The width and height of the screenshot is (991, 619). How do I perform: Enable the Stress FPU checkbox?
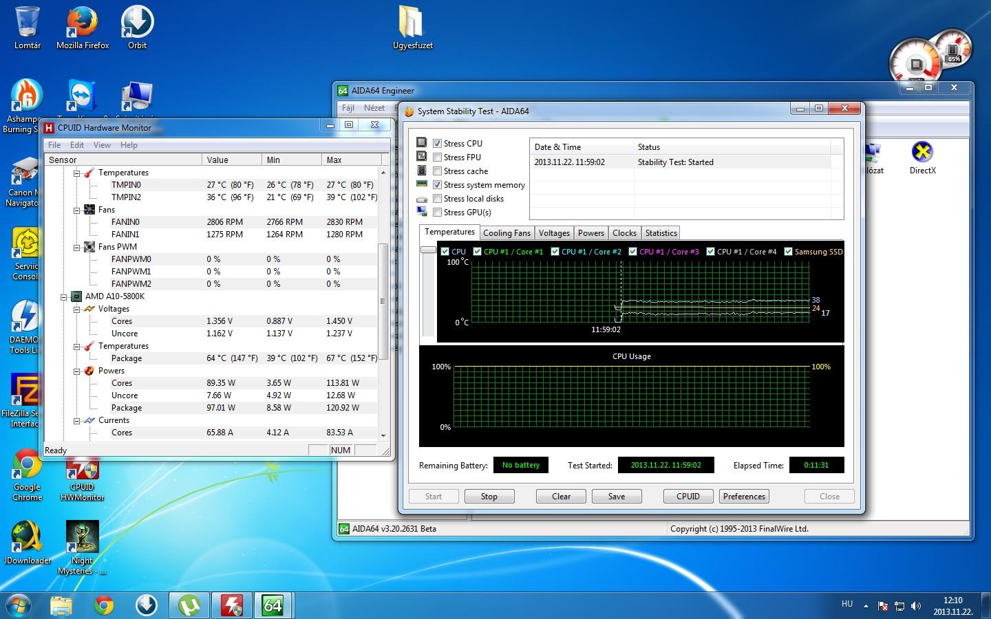coord(437,157)
